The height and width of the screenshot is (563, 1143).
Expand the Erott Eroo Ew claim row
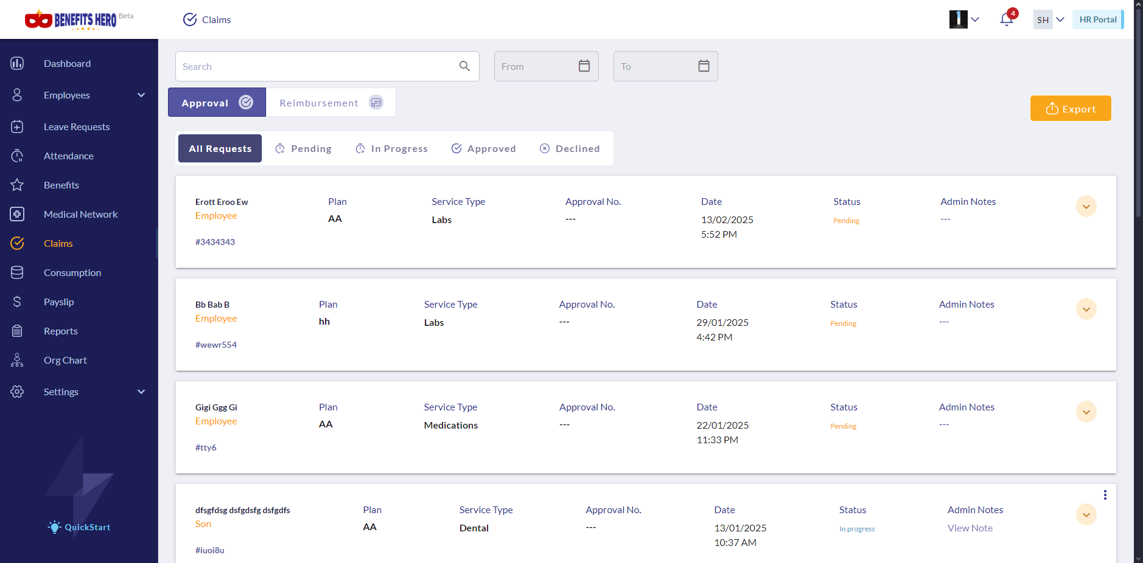click(x=1086, y=207)
